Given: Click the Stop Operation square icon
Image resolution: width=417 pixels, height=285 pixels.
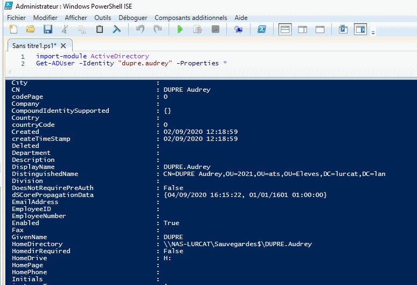Looking at the screenshot, I should [215, 29].
